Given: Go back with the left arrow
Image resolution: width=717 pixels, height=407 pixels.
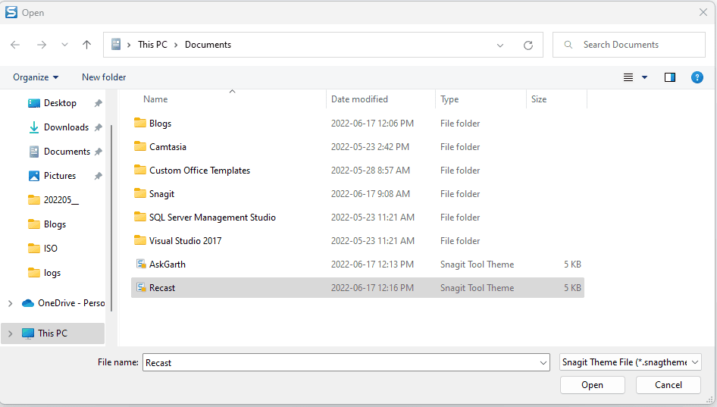Looking at the screenshot, I should click(x=15, y=45).
